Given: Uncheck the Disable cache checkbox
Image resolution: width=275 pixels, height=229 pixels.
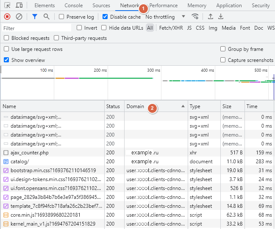Looking at the screenshot, I should tap(105, 17).
